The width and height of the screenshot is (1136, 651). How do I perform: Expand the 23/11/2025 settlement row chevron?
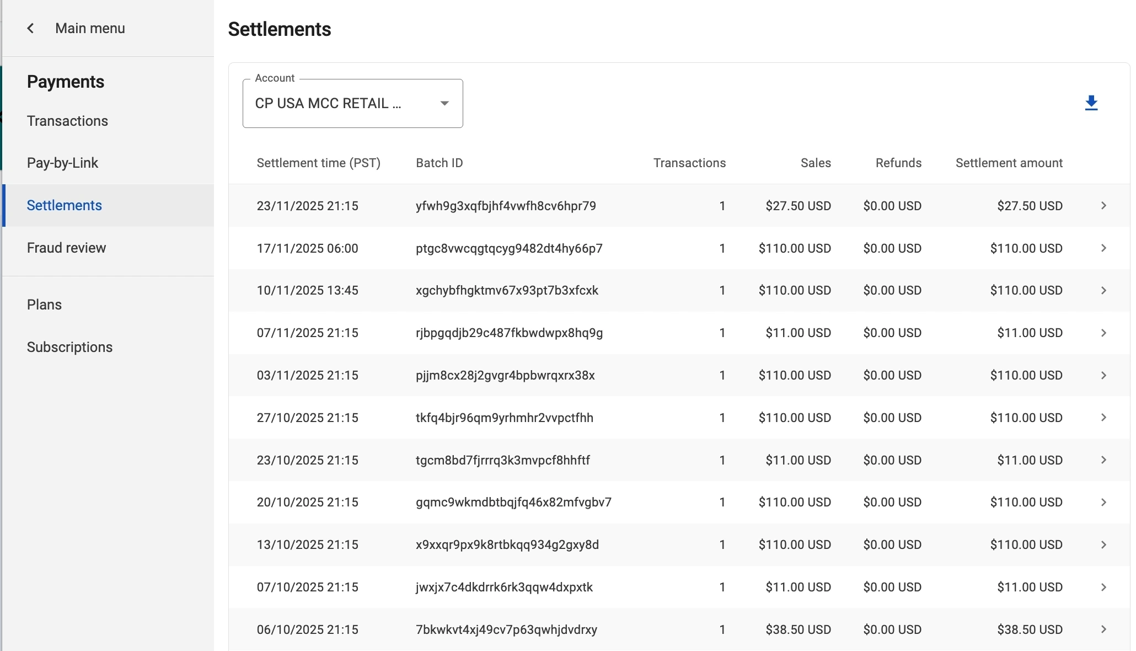point(1103,206)
